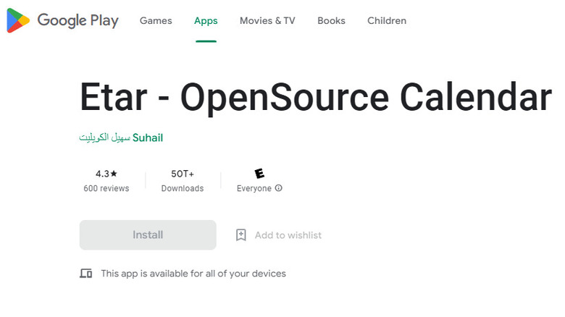Click Add to wishlist text

288,235
